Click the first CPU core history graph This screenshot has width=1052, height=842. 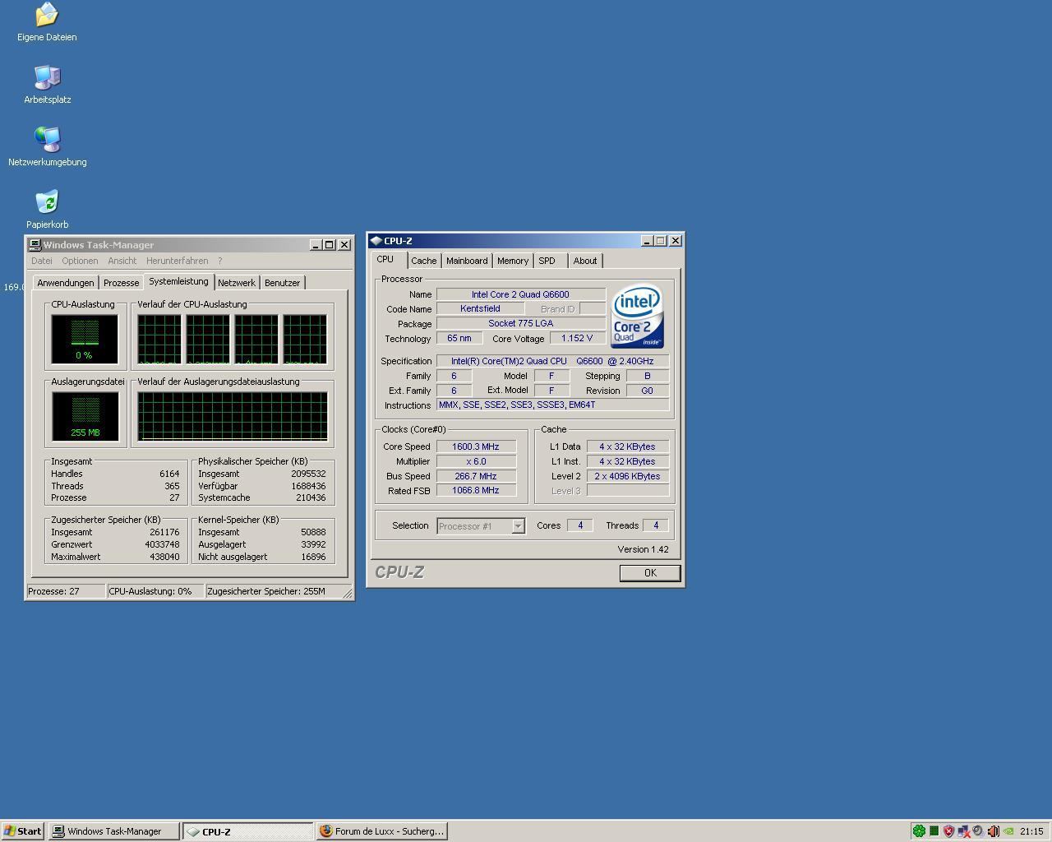pos(159,339)
